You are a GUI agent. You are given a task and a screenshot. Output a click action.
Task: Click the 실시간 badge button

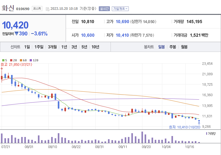104,9
